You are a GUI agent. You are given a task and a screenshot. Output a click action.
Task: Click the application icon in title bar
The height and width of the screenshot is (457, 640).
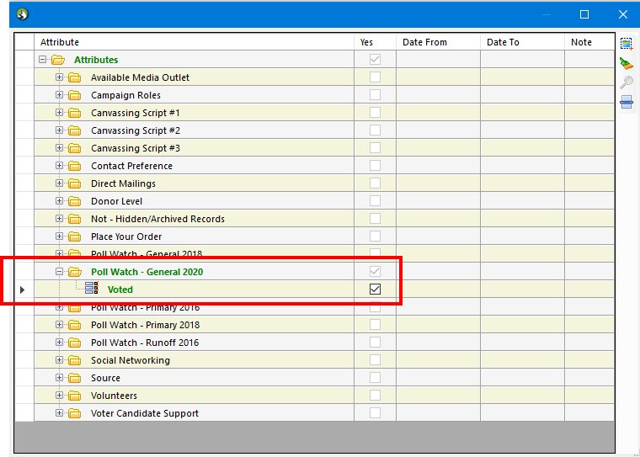click(24, 13)
